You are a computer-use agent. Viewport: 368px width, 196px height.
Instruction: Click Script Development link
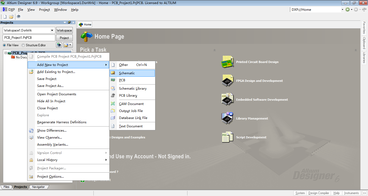point(251,137)
